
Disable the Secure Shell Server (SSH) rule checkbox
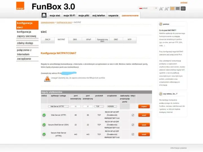[x=133, y=125]
